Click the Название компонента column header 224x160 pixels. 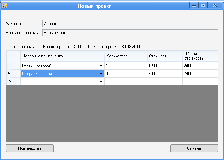tap(62, 56)
